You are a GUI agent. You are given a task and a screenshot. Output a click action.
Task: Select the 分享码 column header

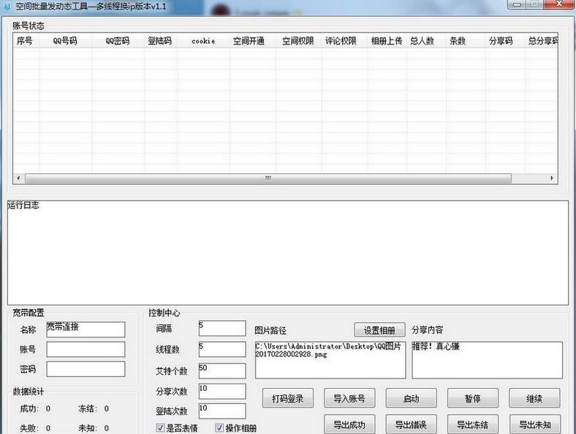(505, 41)
